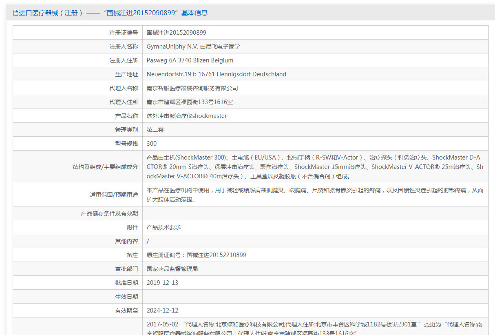Image resolution: width=495 pixels, height=335 pixels.
Task: Click the 备注 label
Action: click(132, 255)
